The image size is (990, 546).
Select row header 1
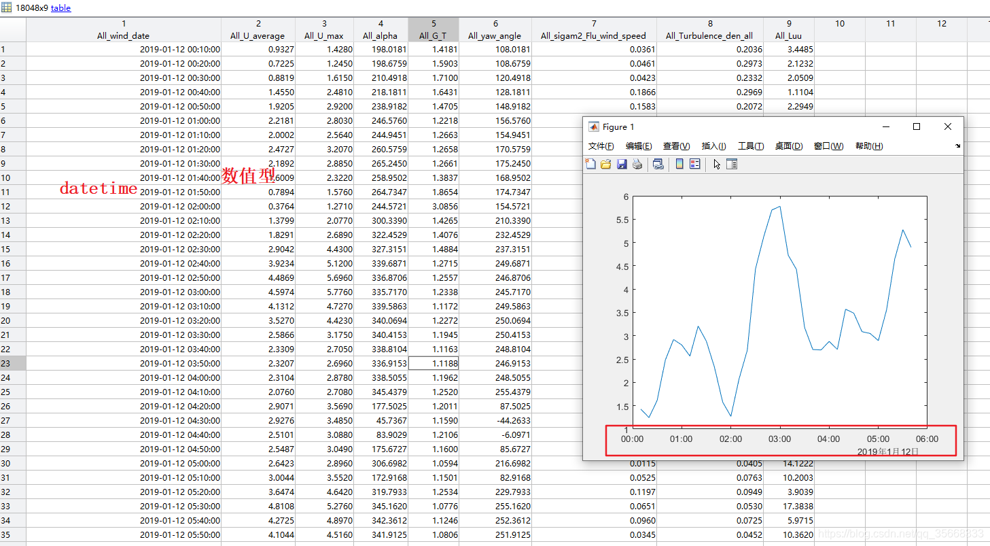point(13,49)
